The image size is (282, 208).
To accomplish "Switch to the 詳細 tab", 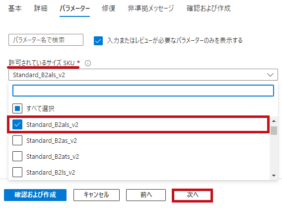I will point(41,8).
